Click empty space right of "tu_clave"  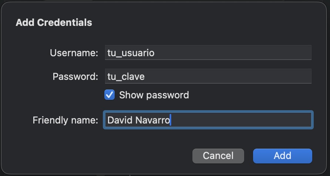point(229,77)
